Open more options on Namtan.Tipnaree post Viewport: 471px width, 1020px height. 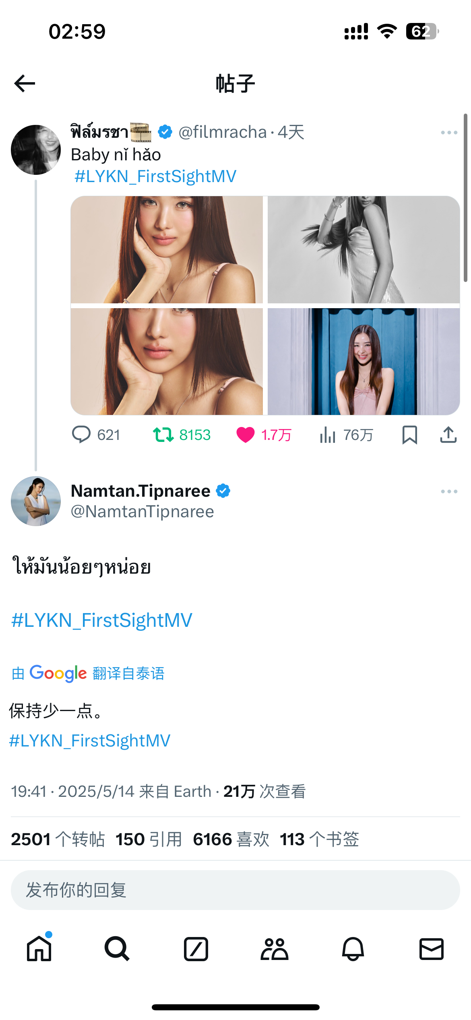click(x=449, y=491)
